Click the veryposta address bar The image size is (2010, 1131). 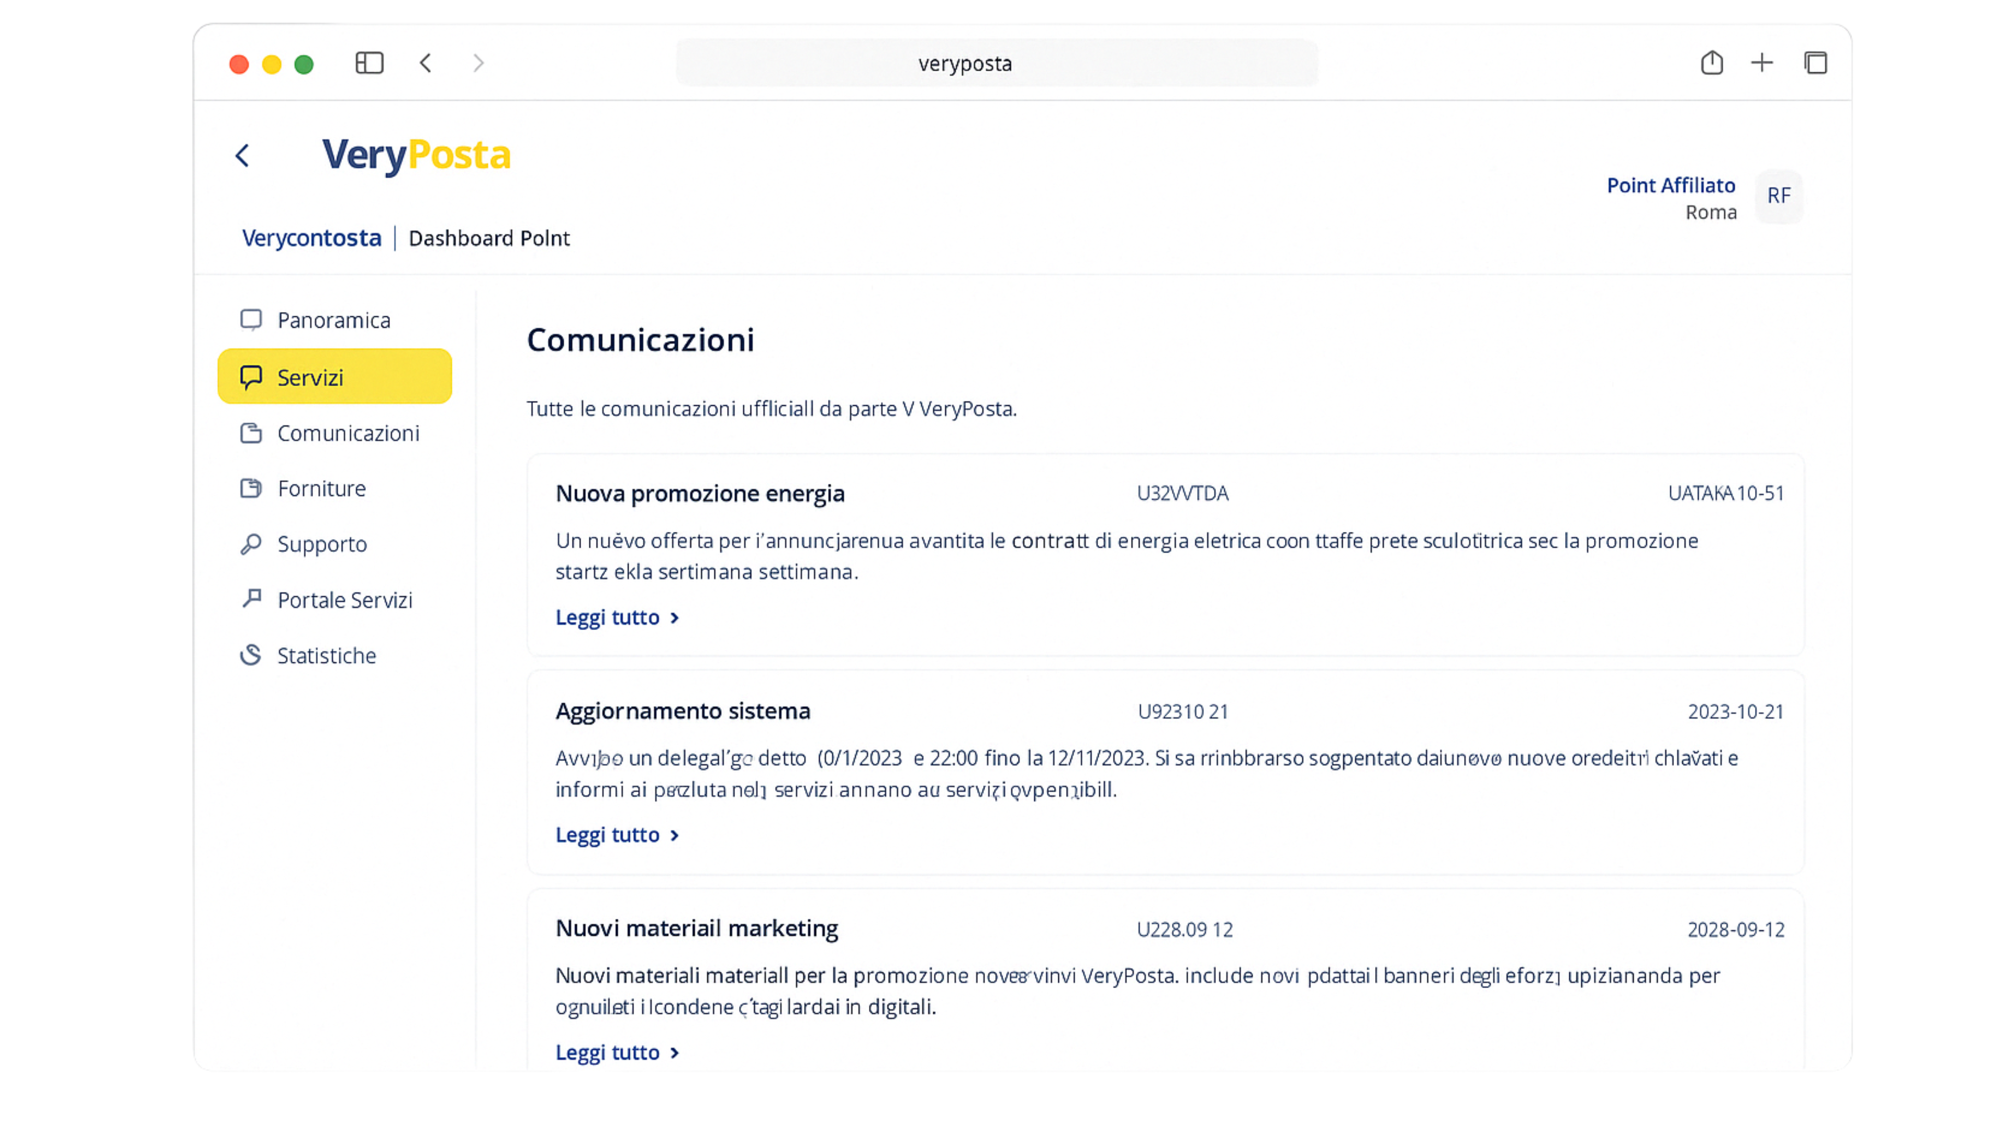coord(997,62)
